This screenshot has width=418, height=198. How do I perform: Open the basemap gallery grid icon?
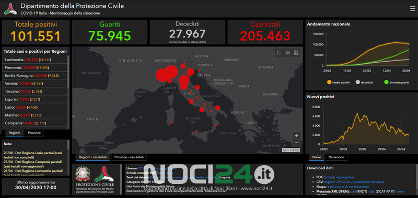click(296, 52)
